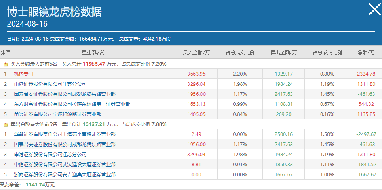Select the net amount -1667.67
382x190 pixels.
click(366, 175)
